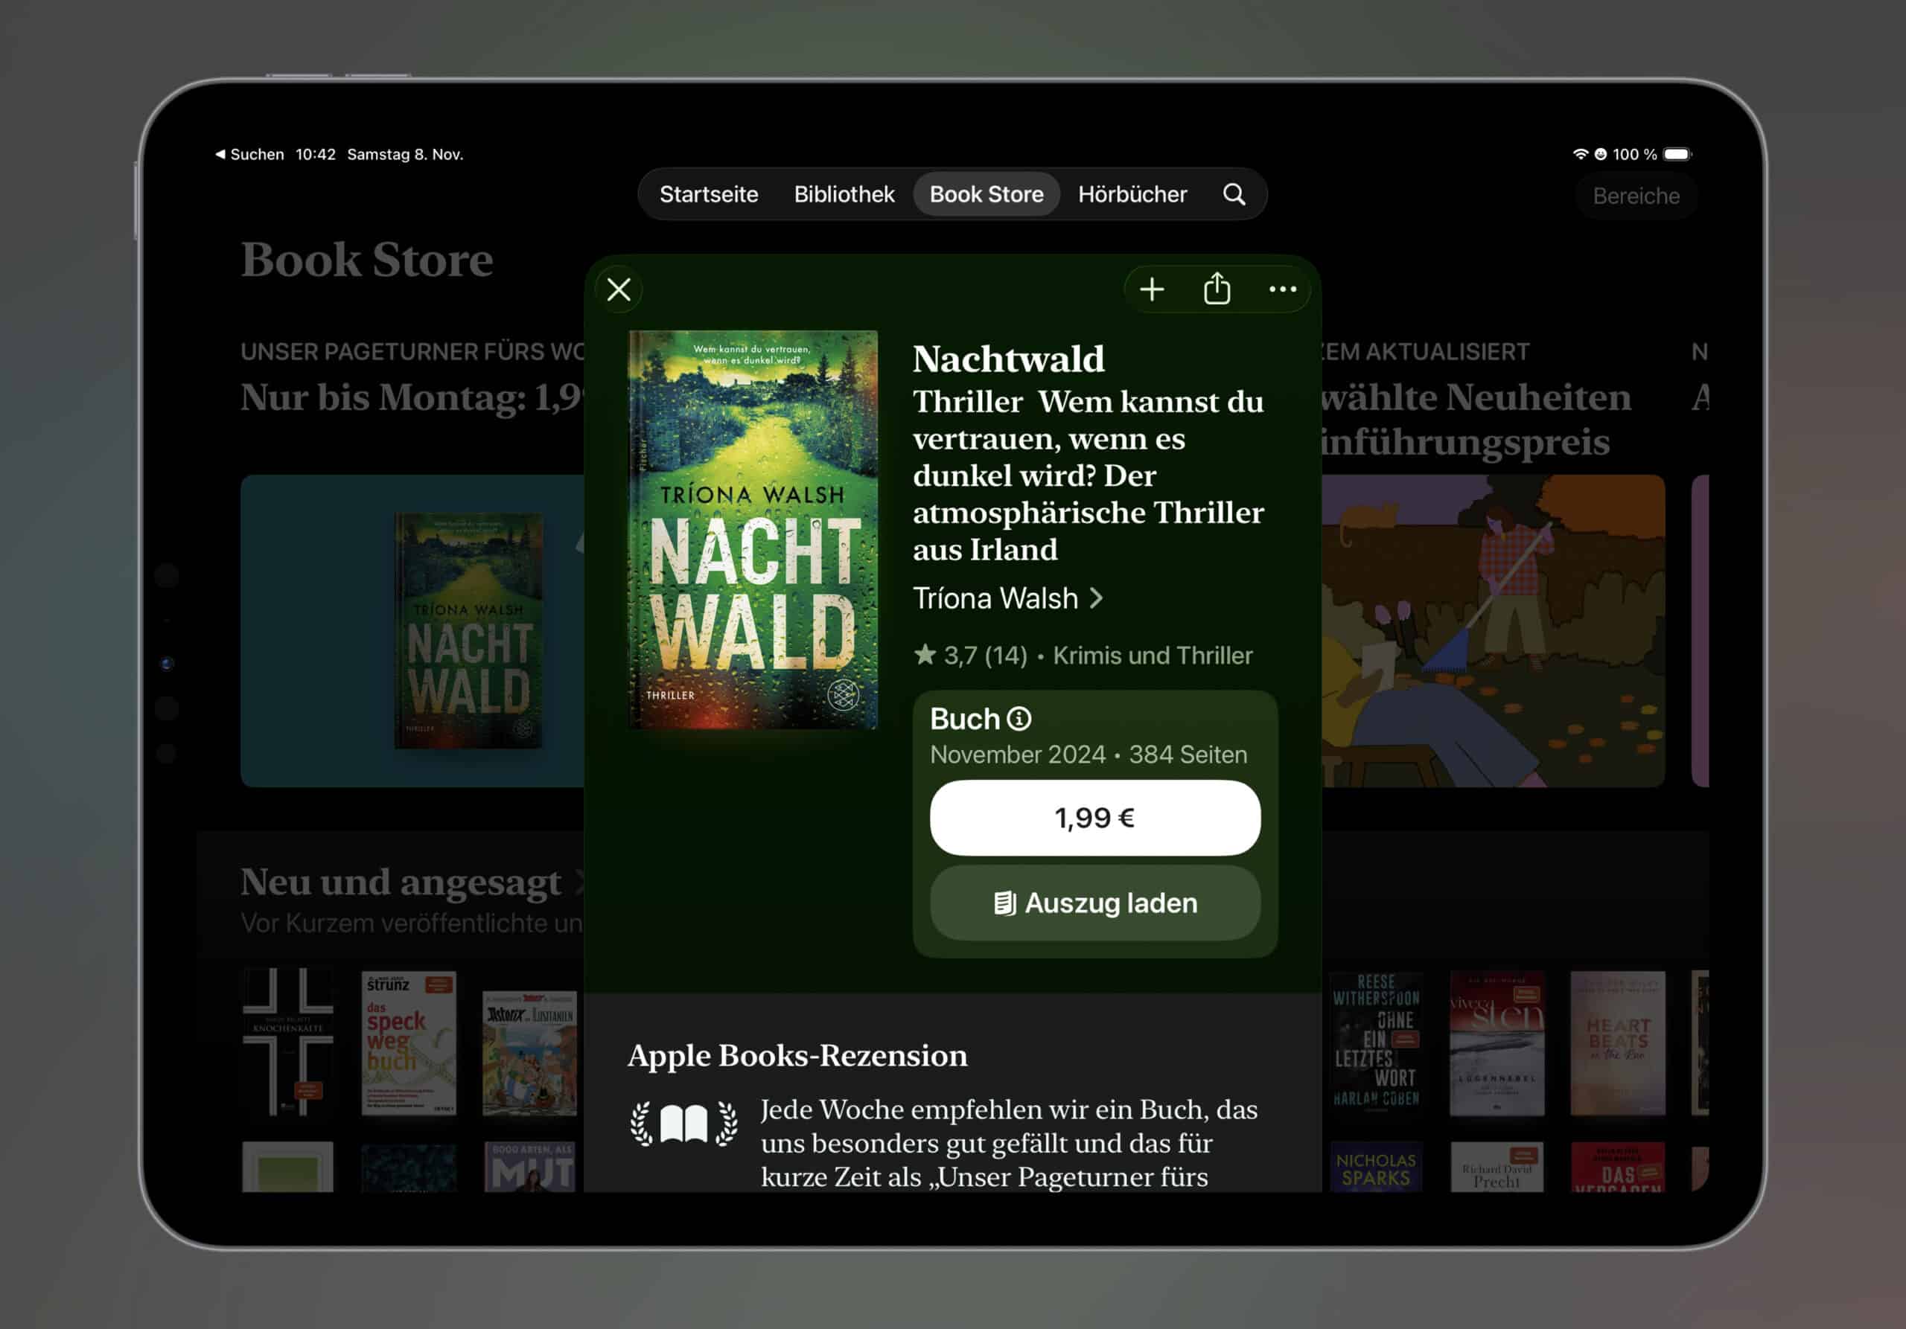1906x1329 pixels.
Task: Tap the Nachtwald cover in the sheet
Action: [x=753, y=529]
